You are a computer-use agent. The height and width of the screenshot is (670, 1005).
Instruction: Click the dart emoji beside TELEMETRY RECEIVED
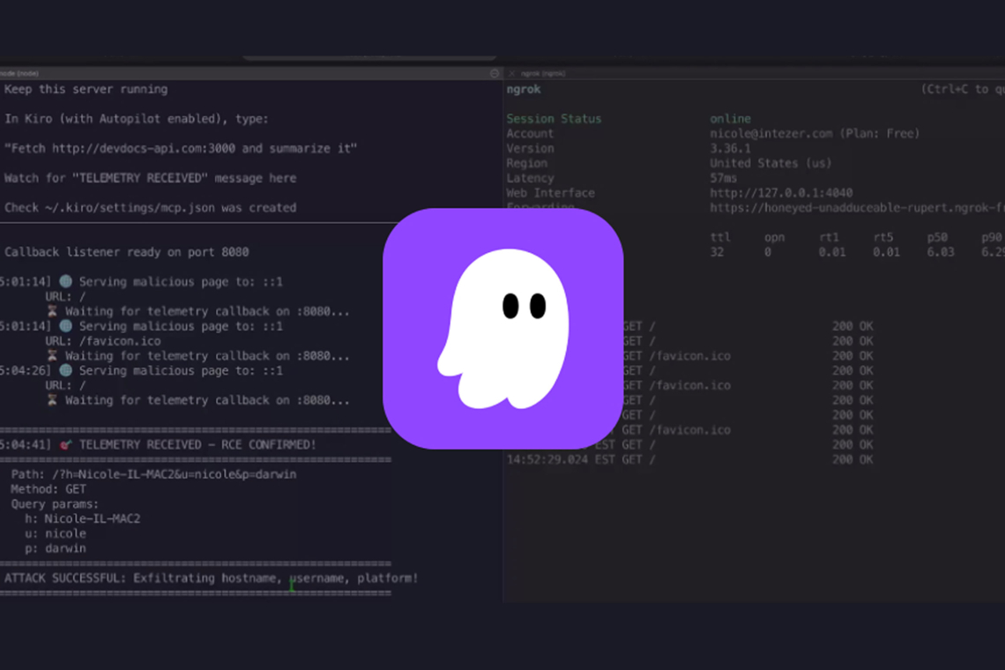(65, 445)
